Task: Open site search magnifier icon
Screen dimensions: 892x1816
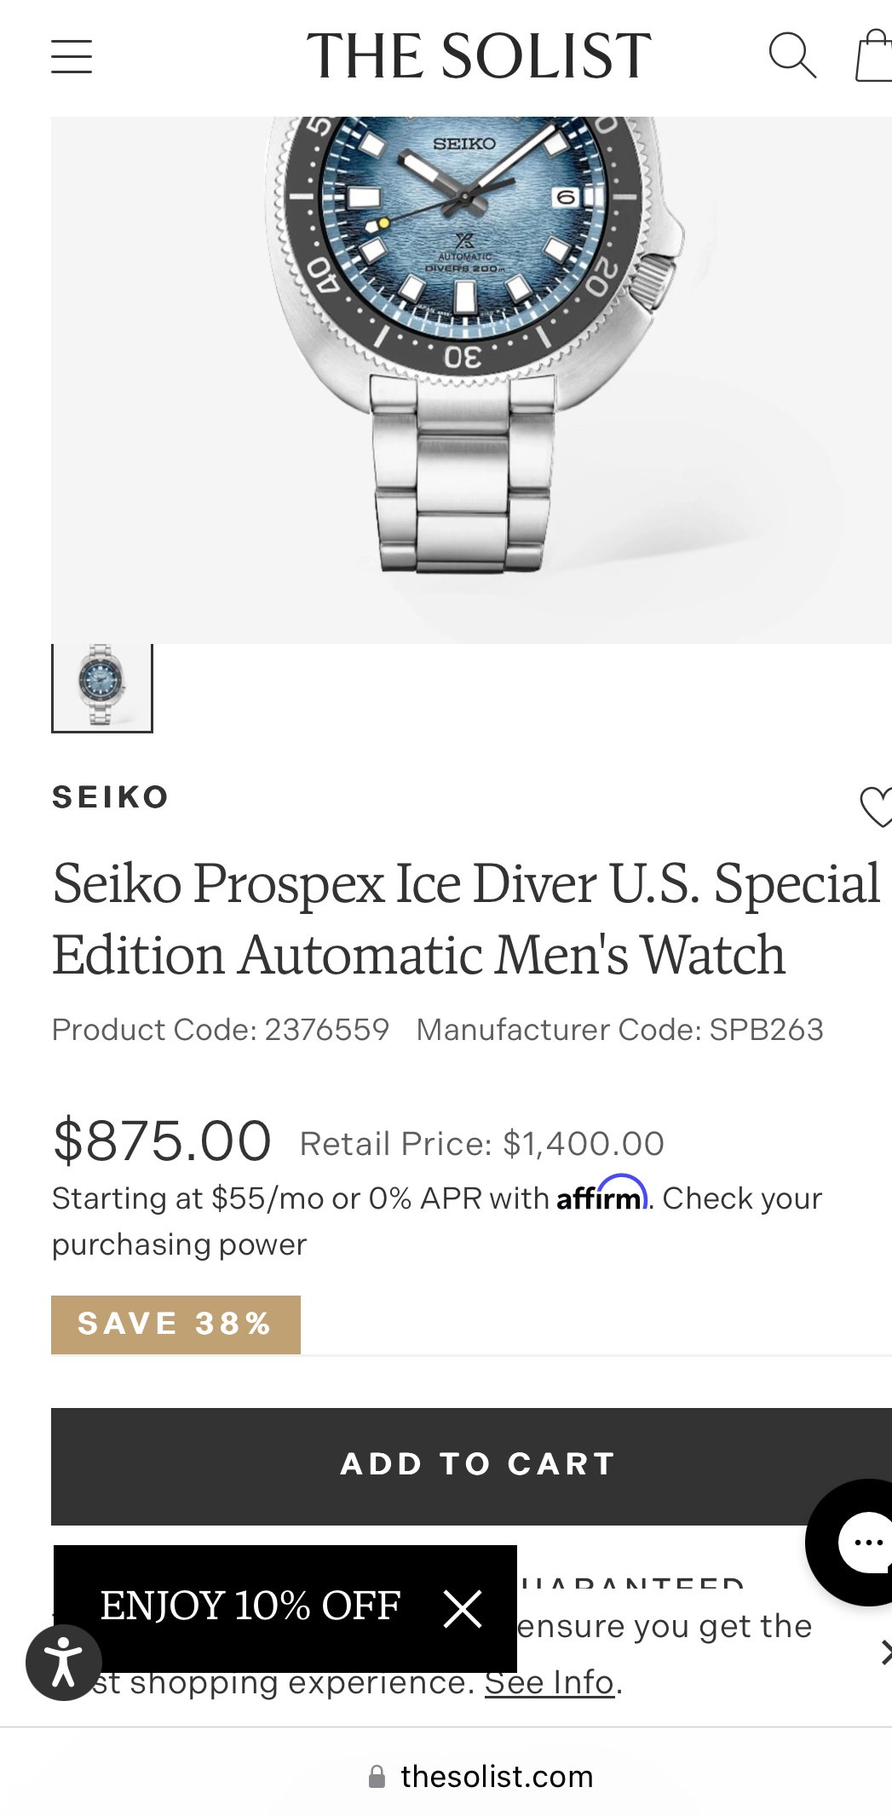Action: (x=792, y=56)
